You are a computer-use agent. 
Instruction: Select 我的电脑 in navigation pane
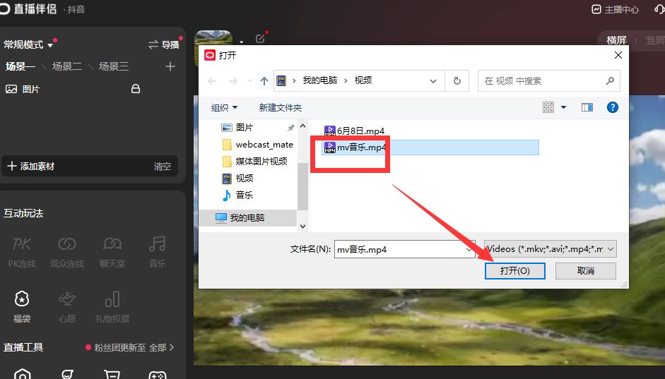pos(247,217)
